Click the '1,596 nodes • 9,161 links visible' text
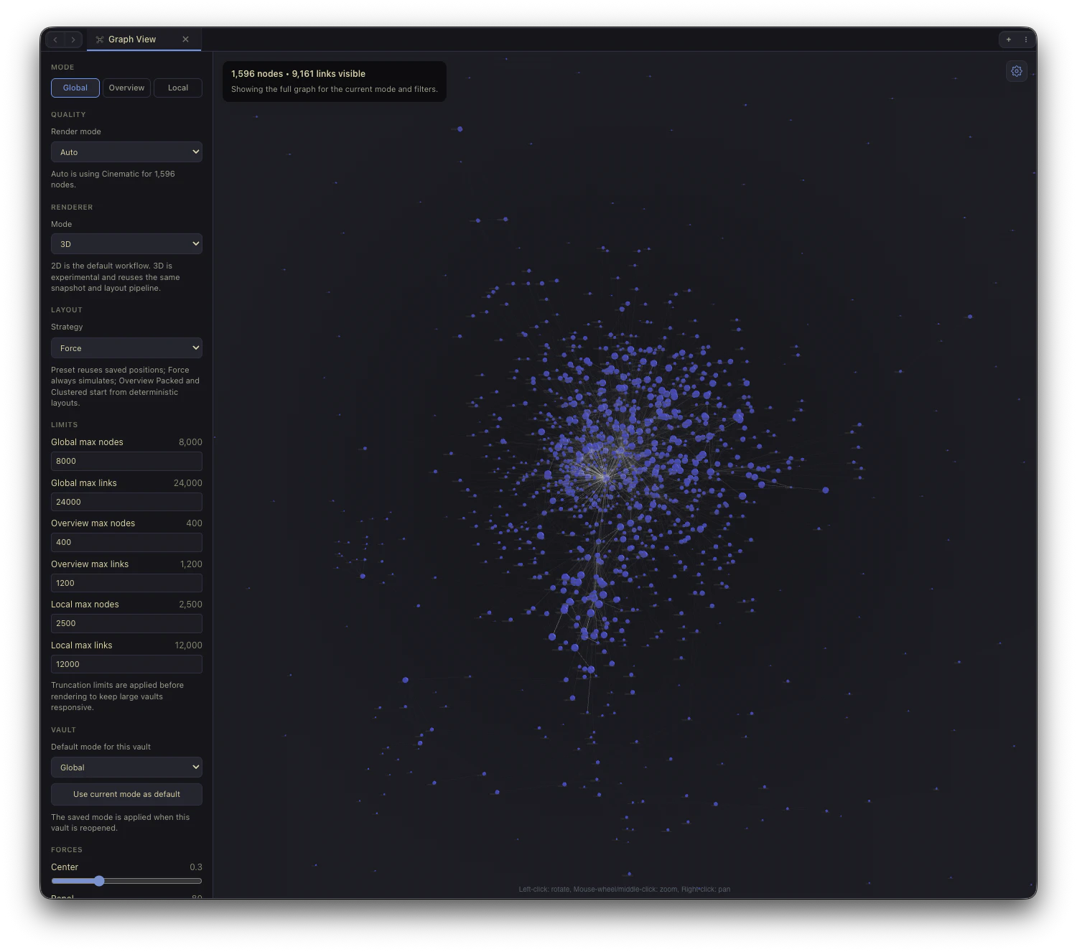Image resolution: width=1077 pixels, height=952 pixels. [x=298, y=74]
